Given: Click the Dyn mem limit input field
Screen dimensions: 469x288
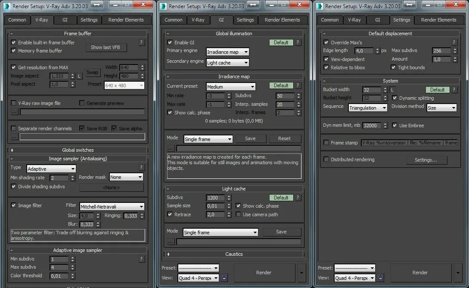Looking at the screenshot, I should (372, 126).
